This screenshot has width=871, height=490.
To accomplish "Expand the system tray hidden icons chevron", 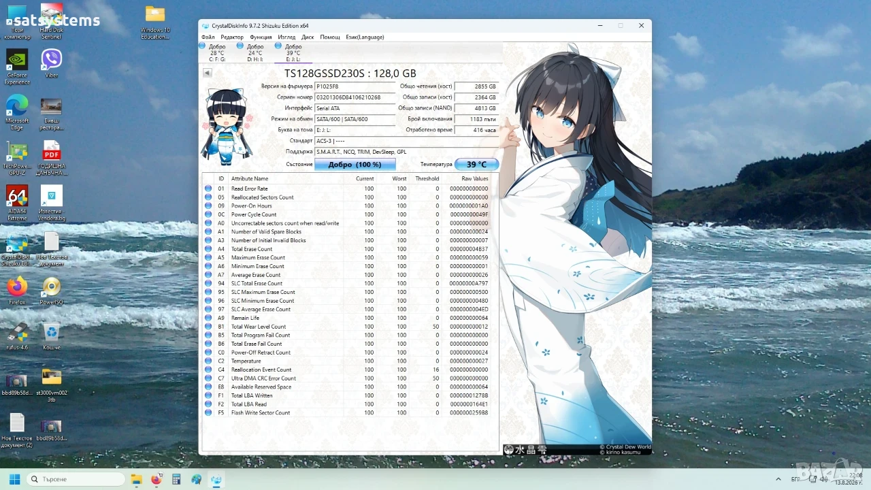I will click(x=778, y=479).
